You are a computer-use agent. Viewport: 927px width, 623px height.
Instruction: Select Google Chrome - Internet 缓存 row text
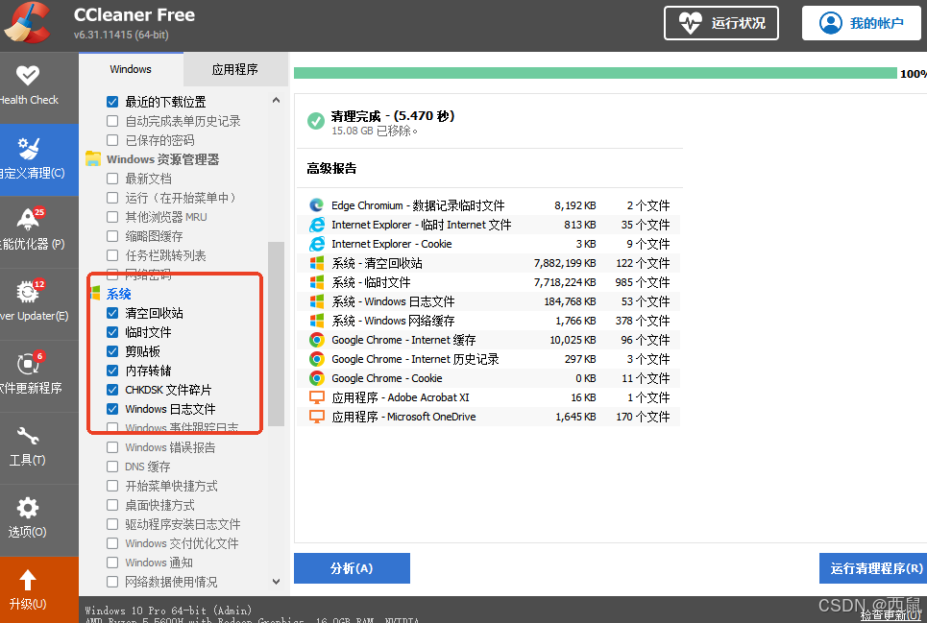[x=403, y=340]
